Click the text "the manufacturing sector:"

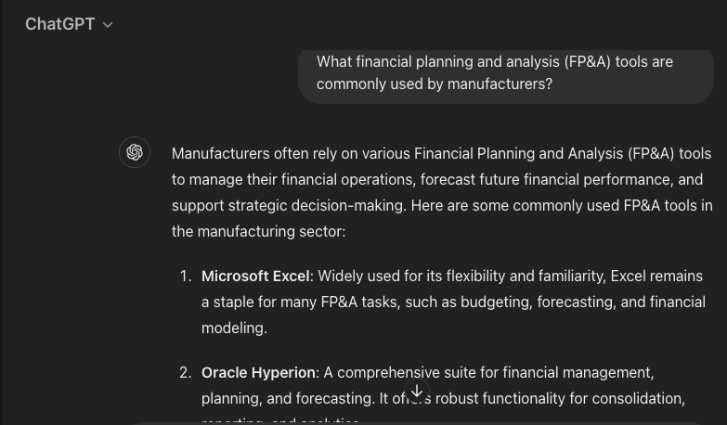click(x=258, y=231)
